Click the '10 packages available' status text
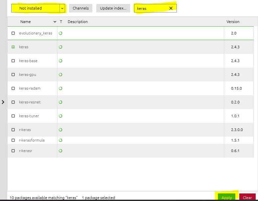The height and width of the screenshot is (201, 258). click(x=43, y=197)
